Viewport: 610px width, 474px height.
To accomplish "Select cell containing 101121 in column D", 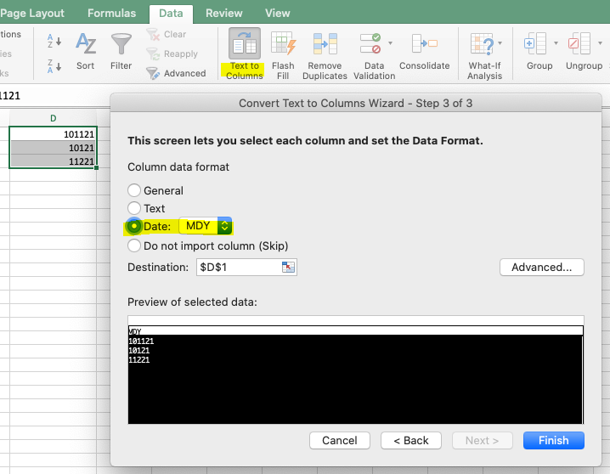I will [54, 134].
